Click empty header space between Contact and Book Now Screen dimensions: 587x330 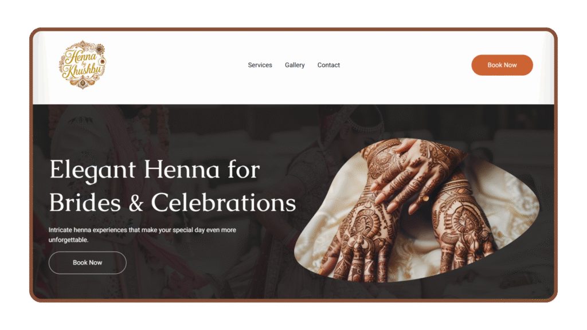tap(404, 65)
